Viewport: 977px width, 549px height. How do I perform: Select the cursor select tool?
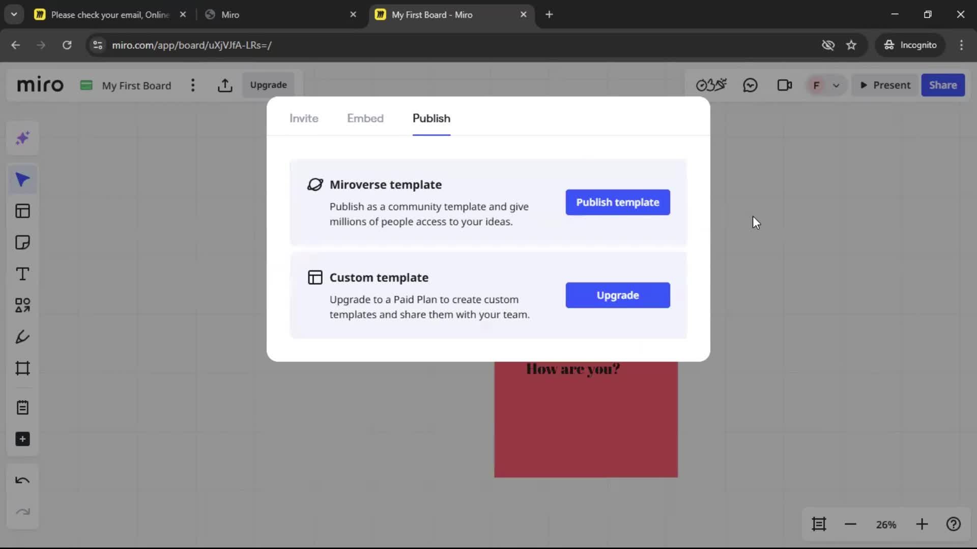[22, 179]
